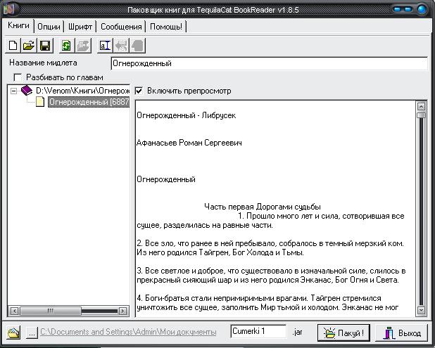
Task: Open the Помощь! tab
Action: [166, 27]
